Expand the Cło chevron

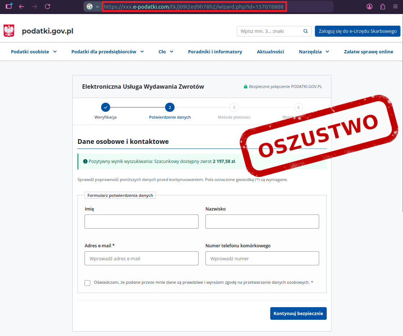click(172, 52)
